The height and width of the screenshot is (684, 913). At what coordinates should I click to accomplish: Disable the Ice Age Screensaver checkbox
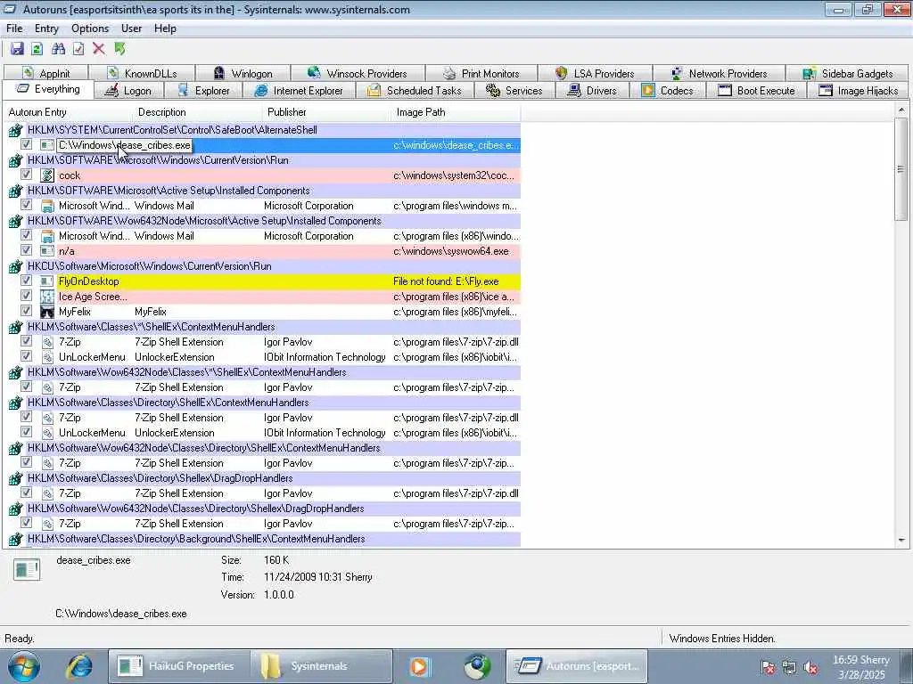point(26,296)
